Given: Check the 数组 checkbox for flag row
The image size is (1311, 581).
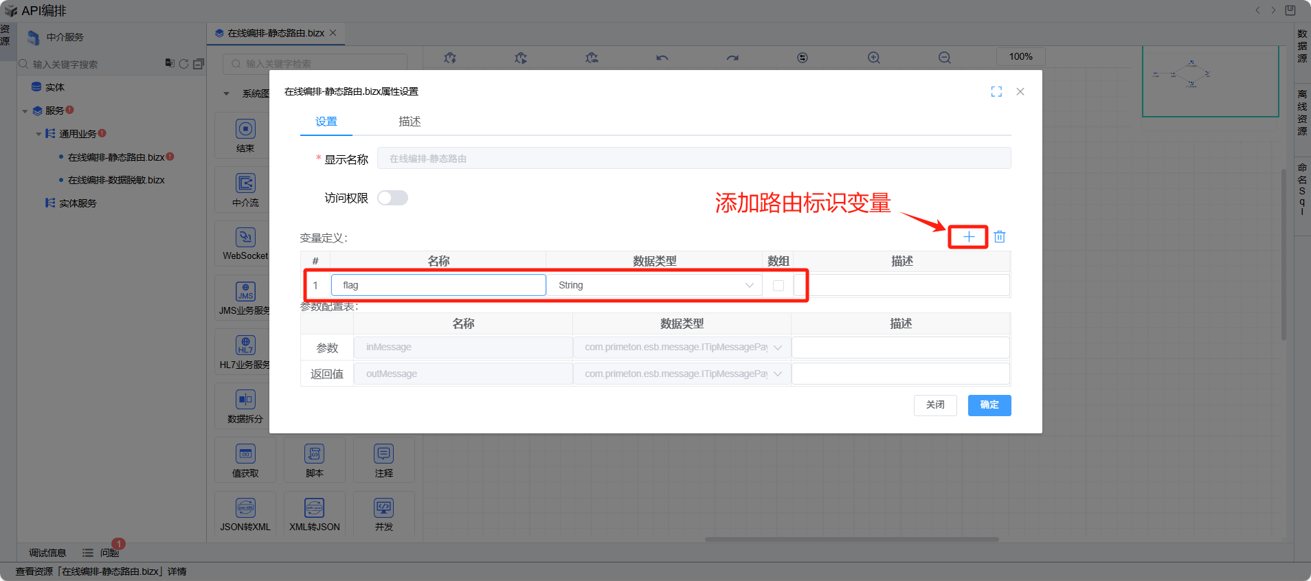Looking at the screenshot, I should (x=778, y=286).
